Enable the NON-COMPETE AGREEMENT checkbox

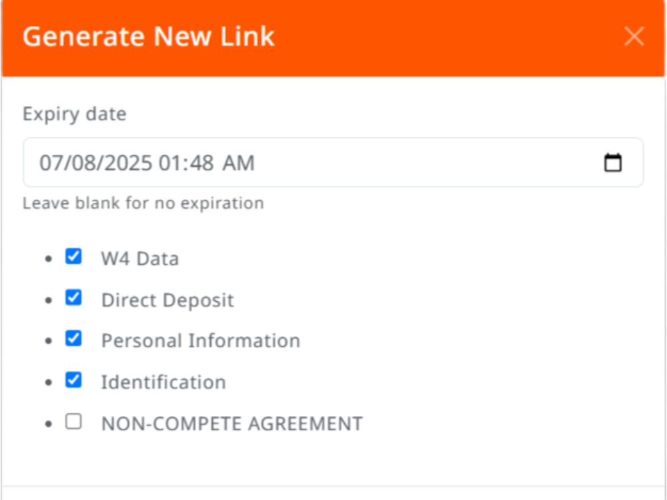point(73,421)
